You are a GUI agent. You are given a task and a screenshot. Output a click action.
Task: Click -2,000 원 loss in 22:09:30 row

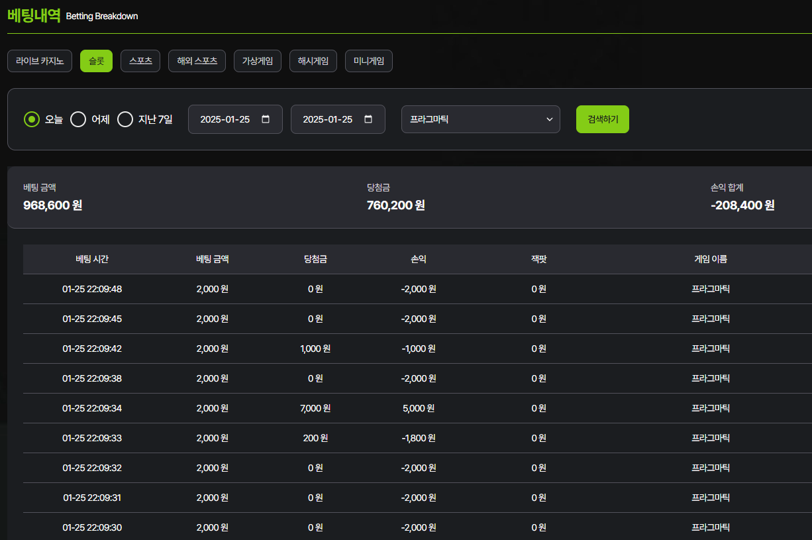click(x=419, y=527)
